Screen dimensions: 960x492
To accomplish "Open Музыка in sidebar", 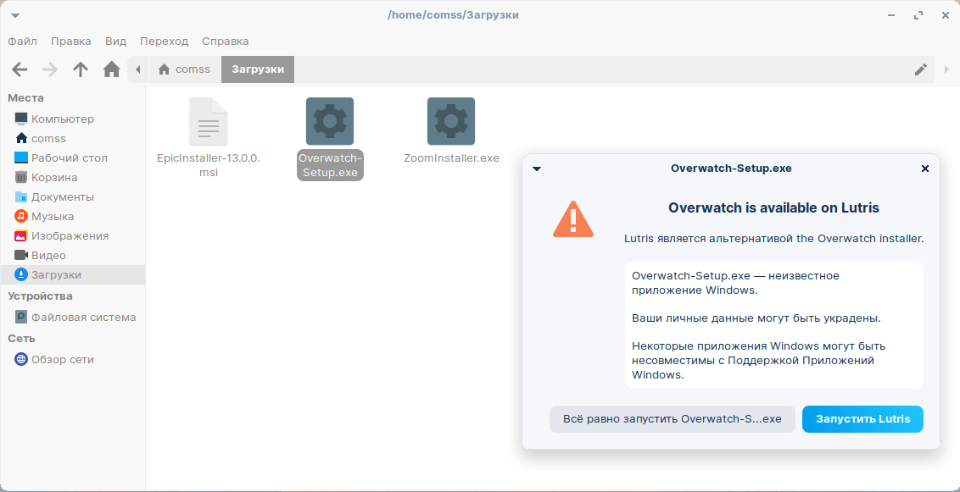I will pyautogui.click(x=73, y=216).
